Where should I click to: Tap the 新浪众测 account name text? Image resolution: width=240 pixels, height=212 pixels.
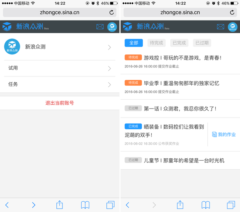(x=35, y=47)
